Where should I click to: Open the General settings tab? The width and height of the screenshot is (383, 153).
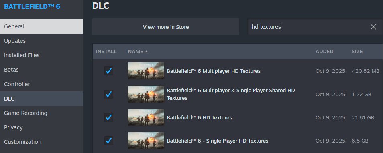coord(41,26)
